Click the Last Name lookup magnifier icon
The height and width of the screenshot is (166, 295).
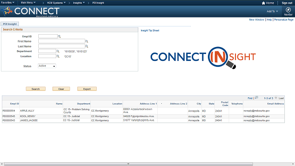87,46
